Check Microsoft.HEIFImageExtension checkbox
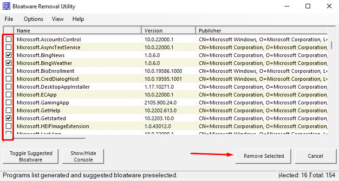The height and width of the screenshot is (181, 339). pyautogui.click(x=9, y=126)
